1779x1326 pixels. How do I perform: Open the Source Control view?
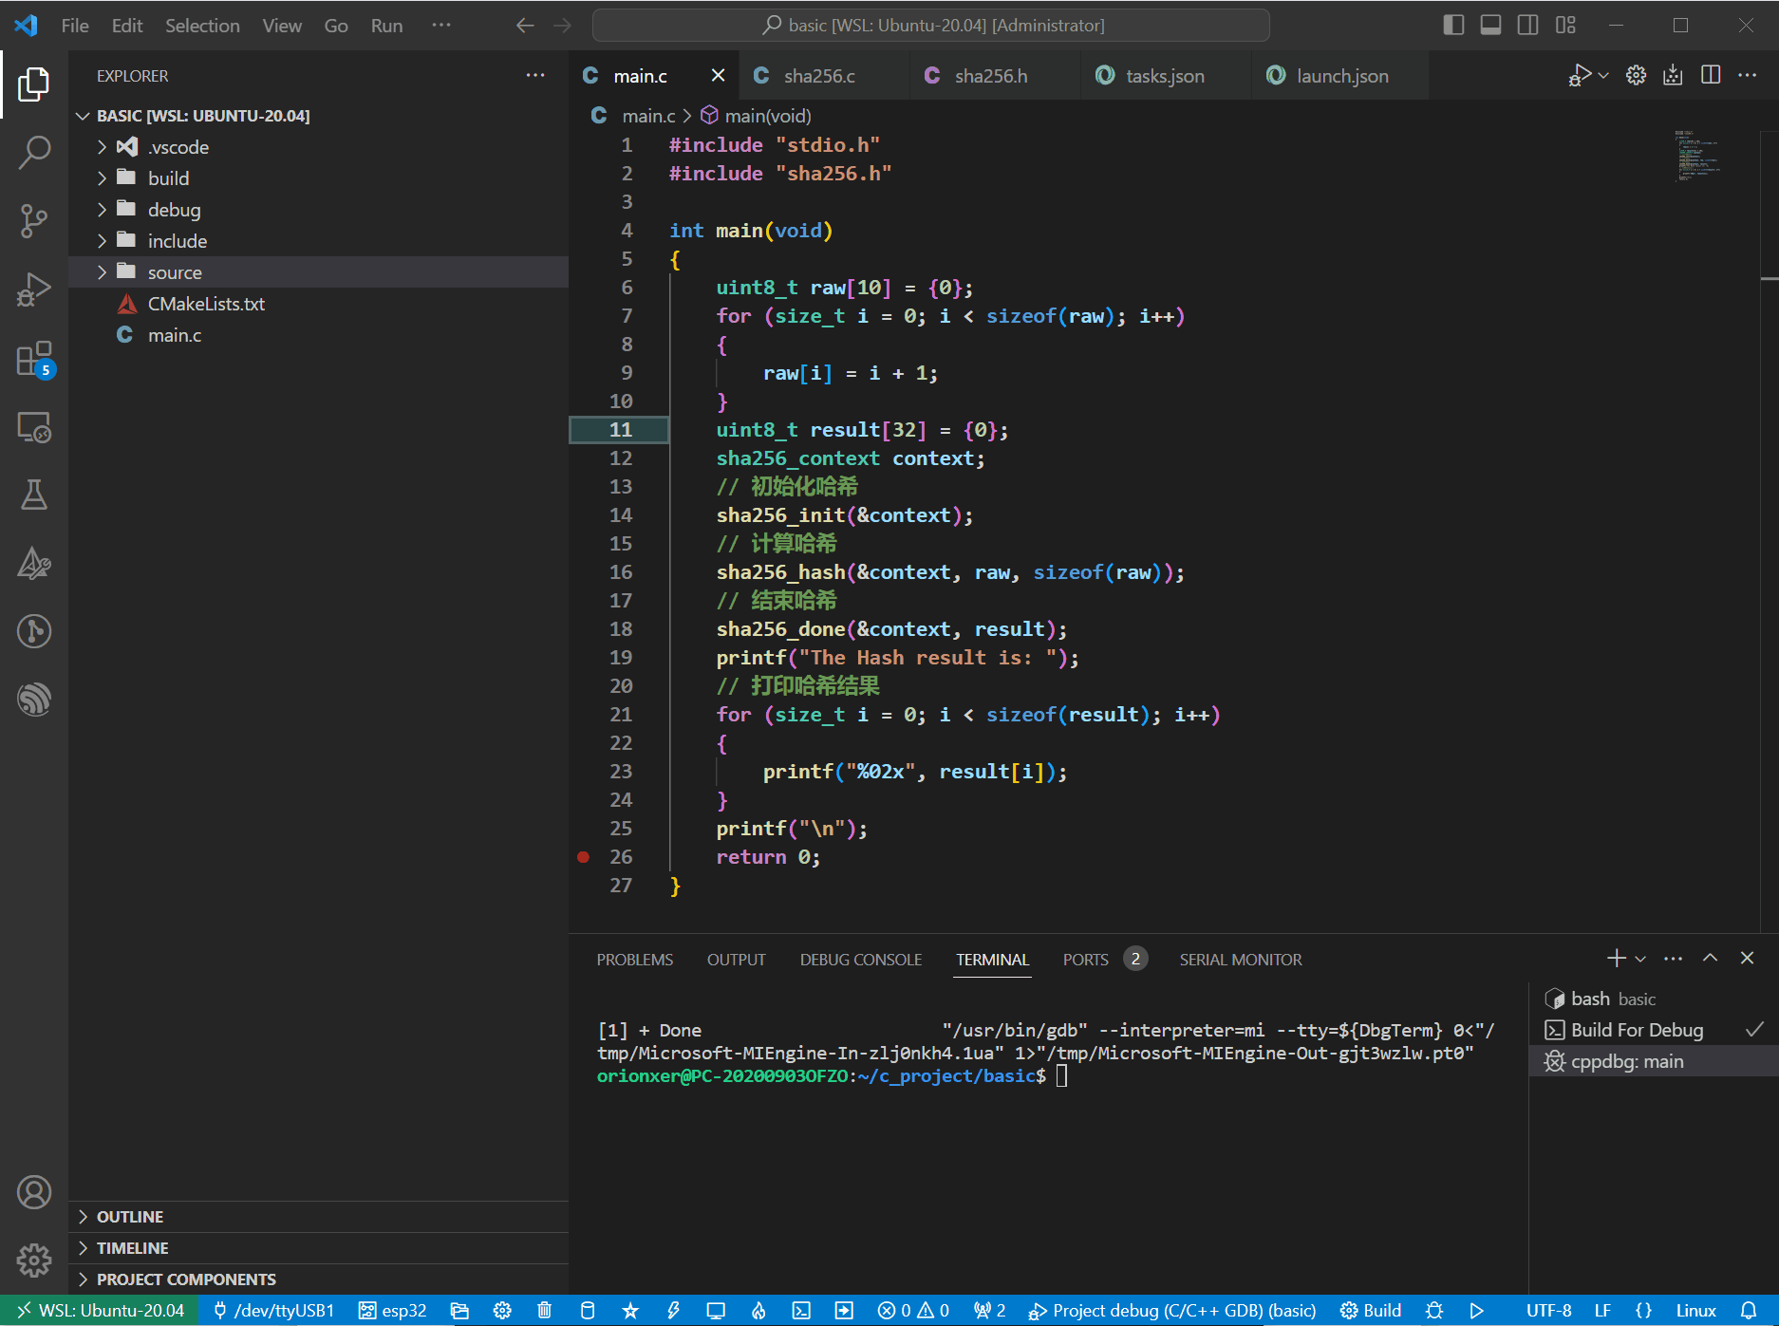click(x=34, y=220)
